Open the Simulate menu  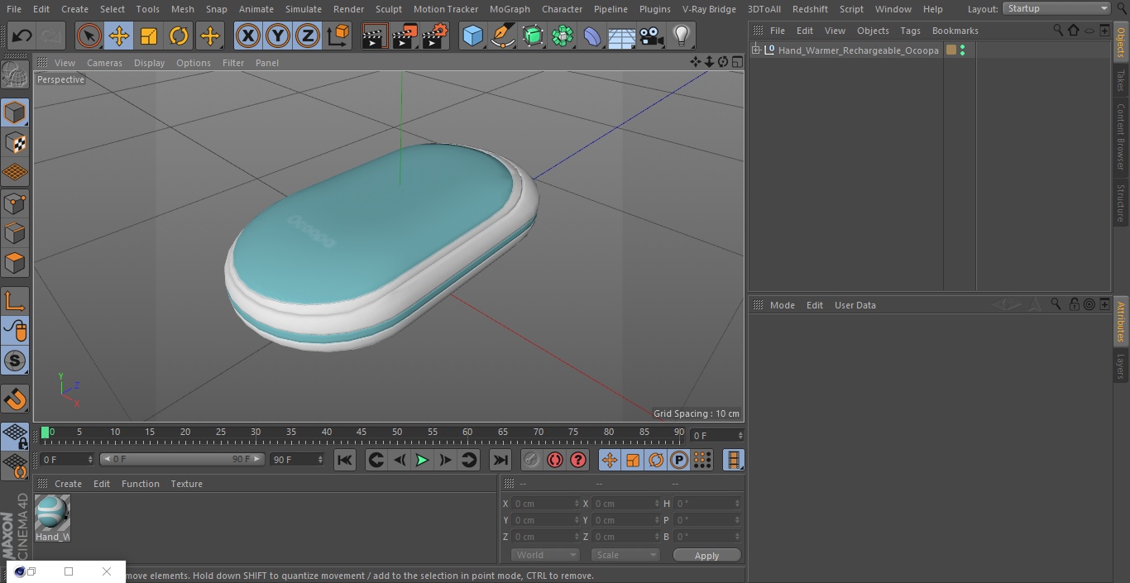(304, 9)
